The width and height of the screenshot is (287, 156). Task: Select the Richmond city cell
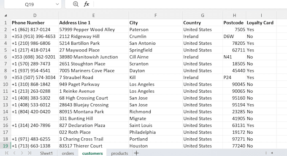(x=156, y=112)
